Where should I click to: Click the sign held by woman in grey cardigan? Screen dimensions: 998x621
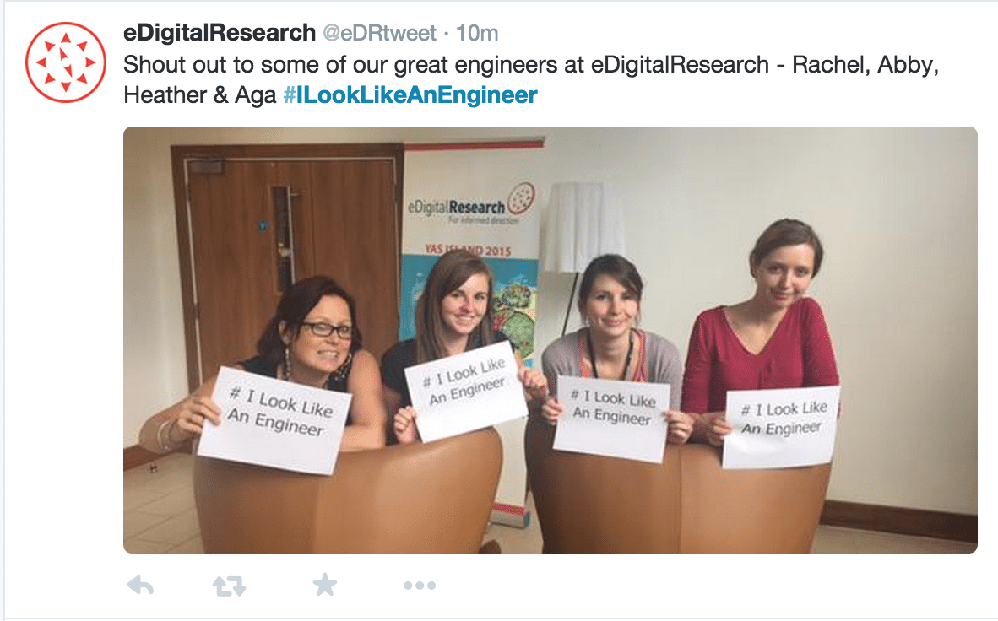point(611,418)
